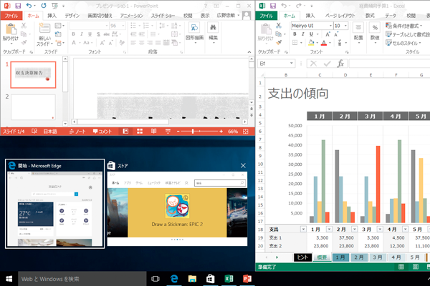Open 2月 table header filter dropdown

354,229
